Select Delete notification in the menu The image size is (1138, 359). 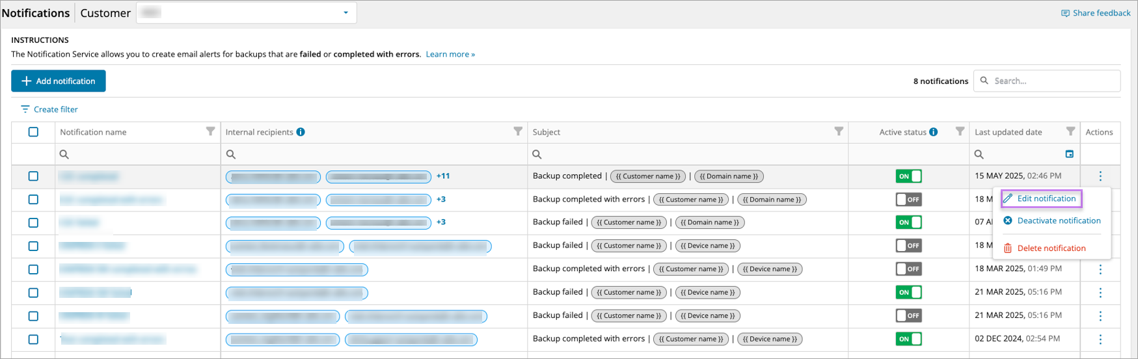[1044, 248]
